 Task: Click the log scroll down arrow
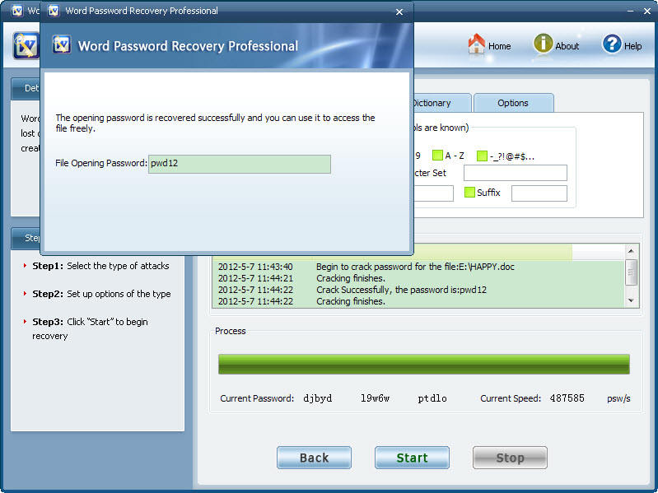[x=631, y=300]
